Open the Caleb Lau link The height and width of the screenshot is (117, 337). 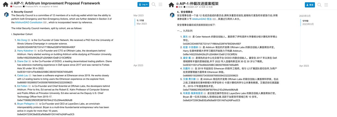(x=22, y=76)
